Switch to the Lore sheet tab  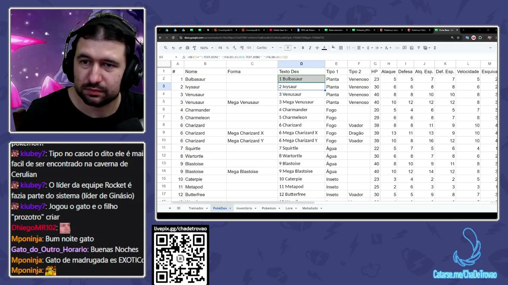coord(289,208)
